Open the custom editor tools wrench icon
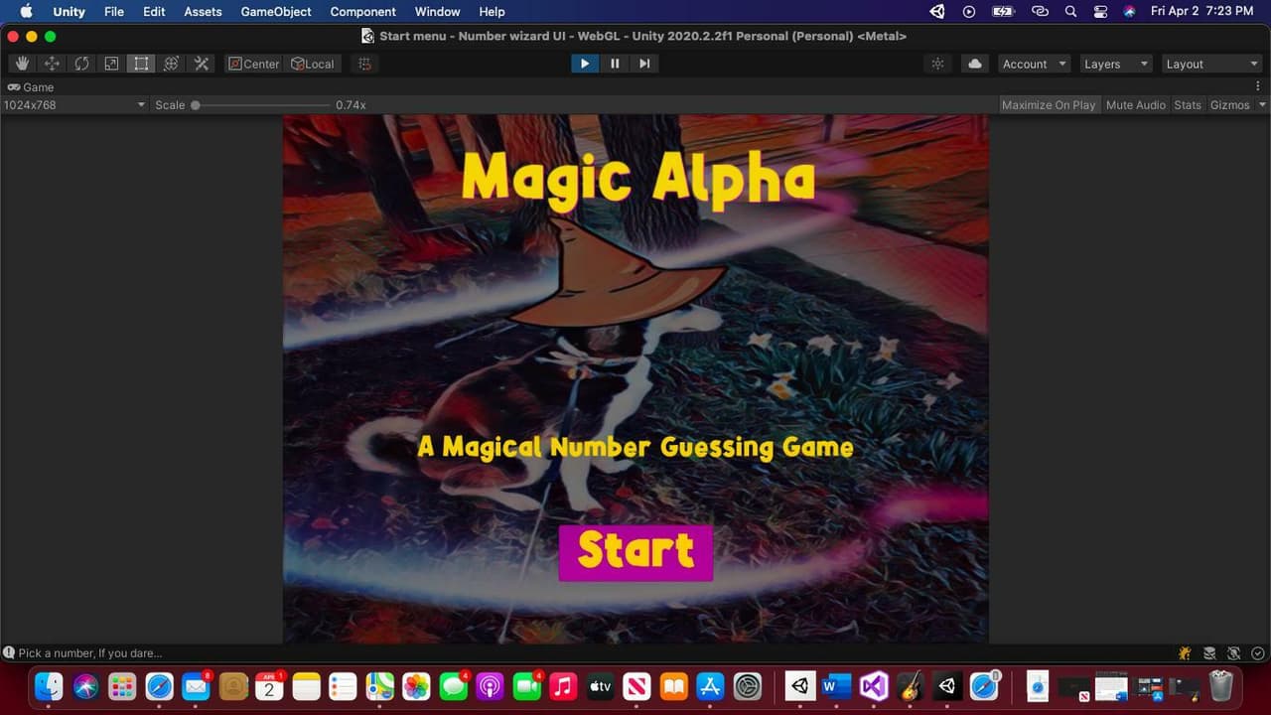Screen dimensions: 1271x715 [x=201, y=64]
